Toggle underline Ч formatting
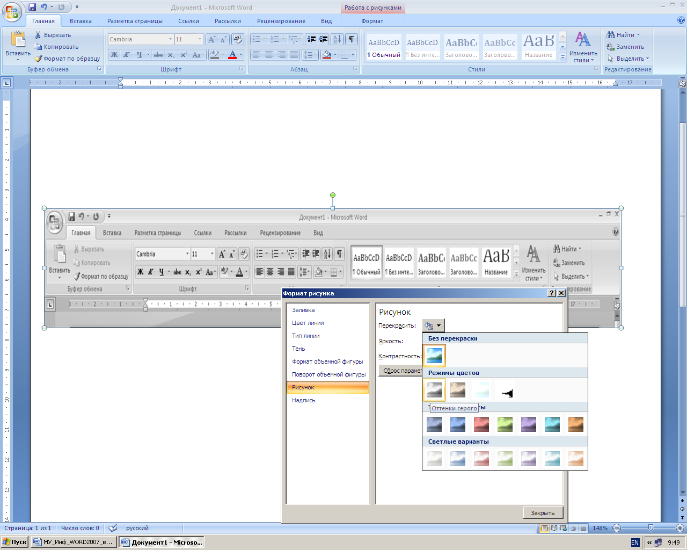 (x=140, y=55)
